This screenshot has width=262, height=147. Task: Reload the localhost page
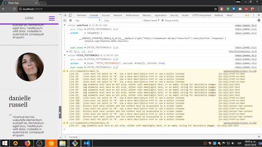[x=14, y=9]
